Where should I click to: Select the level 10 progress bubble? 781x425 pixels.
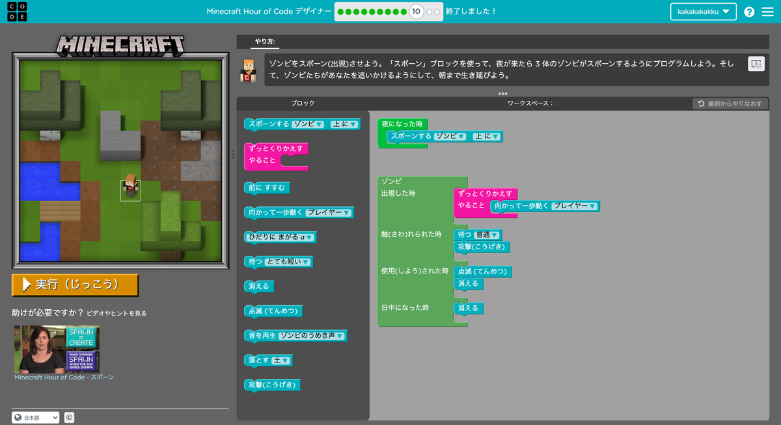(x=416, y=12)
